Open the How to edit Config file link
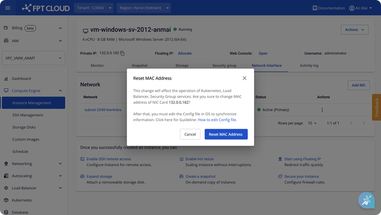Screen dimensions: 381x215 click(217, 120)
